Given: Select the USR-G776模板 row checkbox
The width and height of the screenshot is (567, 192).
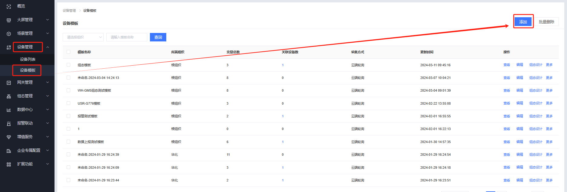Looking at the screenshot, I should (68, 103).
